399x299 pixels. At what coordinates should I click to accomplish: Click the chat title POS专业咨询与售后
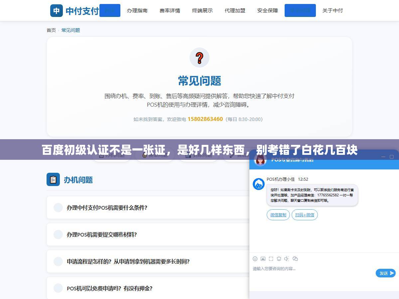pos(292,159)
